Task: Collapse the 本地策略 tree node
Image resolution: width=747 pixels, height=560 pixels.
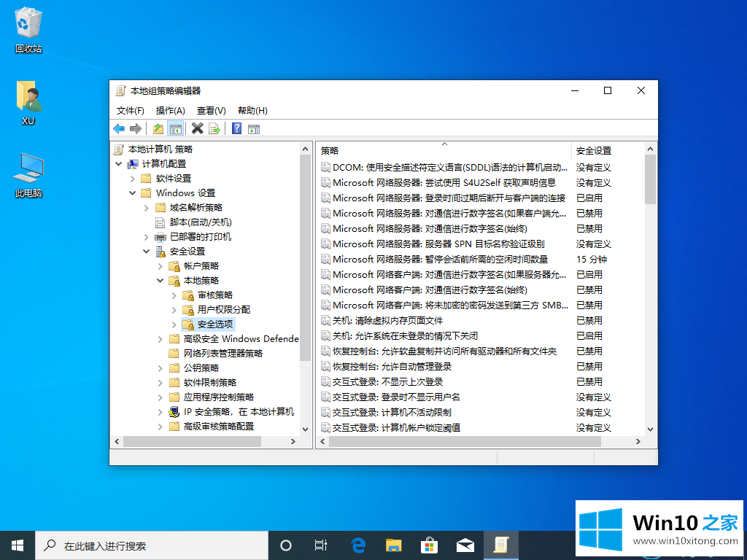Action: click(x=160, y=281)
